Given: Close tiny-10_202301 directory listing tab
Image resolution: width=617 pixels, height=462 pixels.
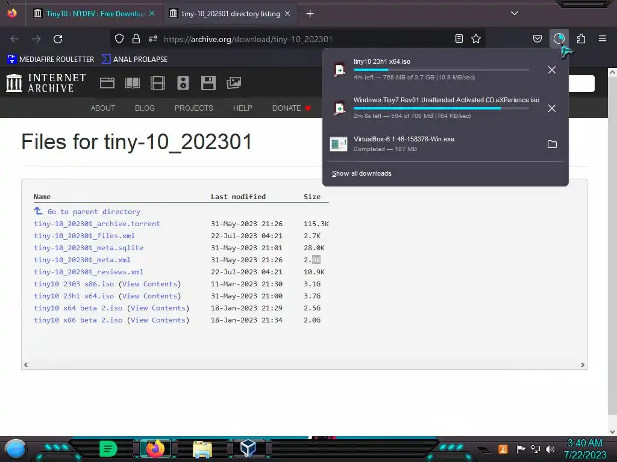Looking at the screenshot, I should click(x=287, y=13).
